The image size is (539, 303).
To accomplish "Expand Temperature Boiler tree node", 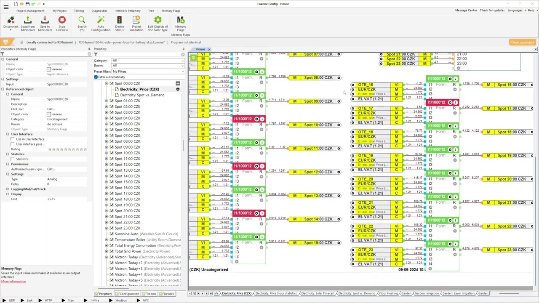I will pyautogui.click(x=107, y=240).
